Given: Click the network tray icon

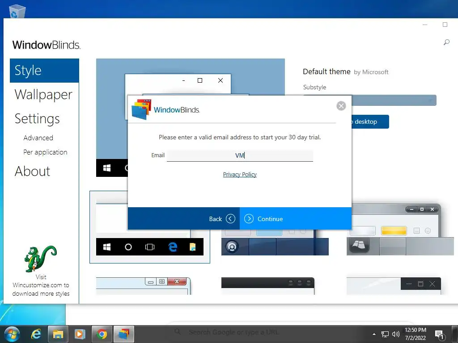Looking at the screenshot, I should click(x=385, y=334).
